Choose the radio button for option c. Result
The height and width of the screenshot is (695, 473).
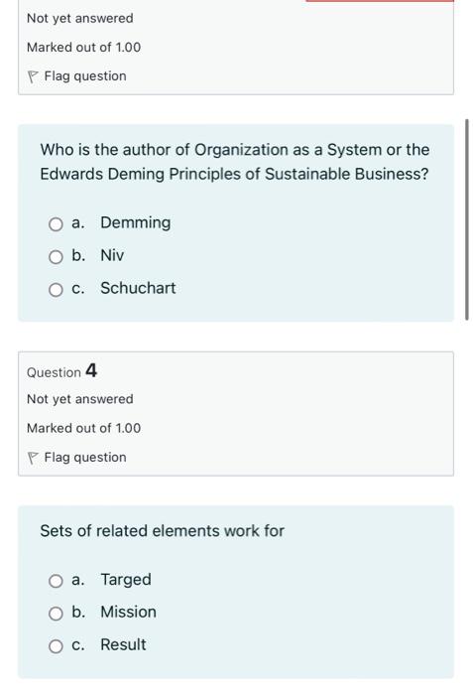56,646
